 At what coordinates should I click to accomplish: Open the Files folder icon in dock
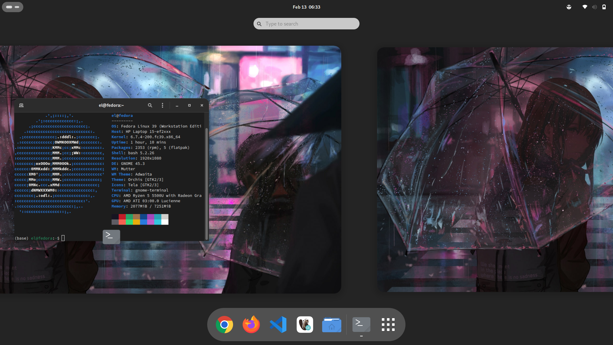pos(331,325)
